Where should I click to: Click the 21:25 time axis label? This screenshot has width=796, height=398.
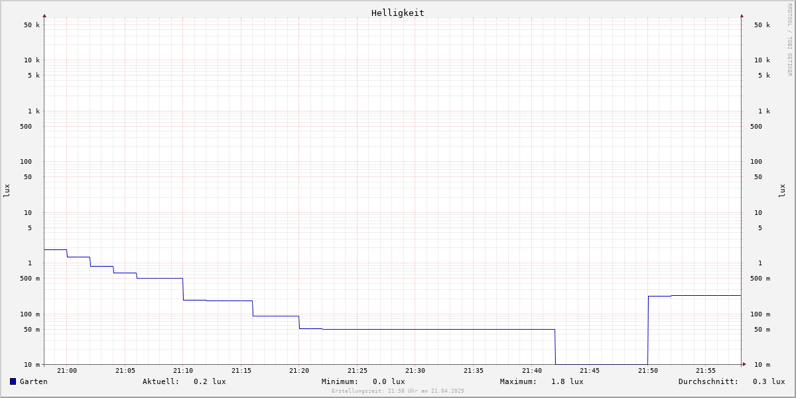pyautogui.click(x=358, y=371)
